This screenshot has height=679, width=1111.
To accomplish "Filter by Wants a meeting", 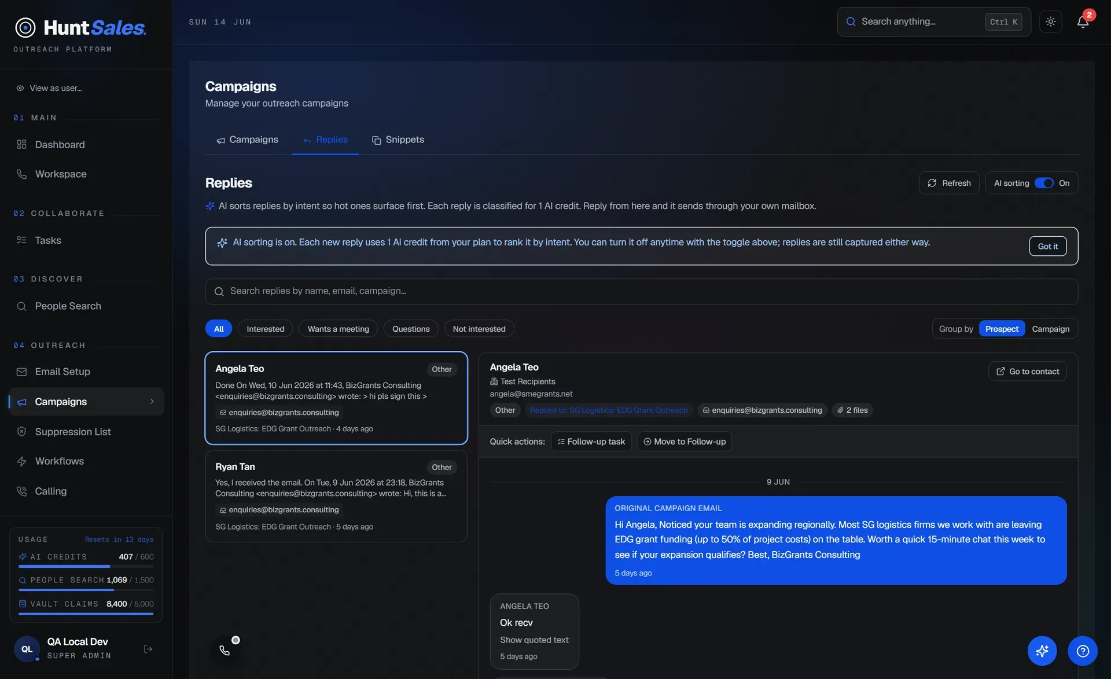I will tap(339, 329).
